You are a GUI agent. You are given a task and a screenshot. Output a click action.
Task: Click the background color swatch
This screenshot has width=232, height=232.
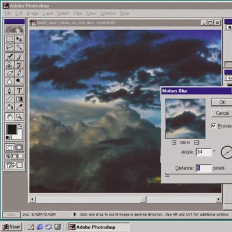click(19, 136)
